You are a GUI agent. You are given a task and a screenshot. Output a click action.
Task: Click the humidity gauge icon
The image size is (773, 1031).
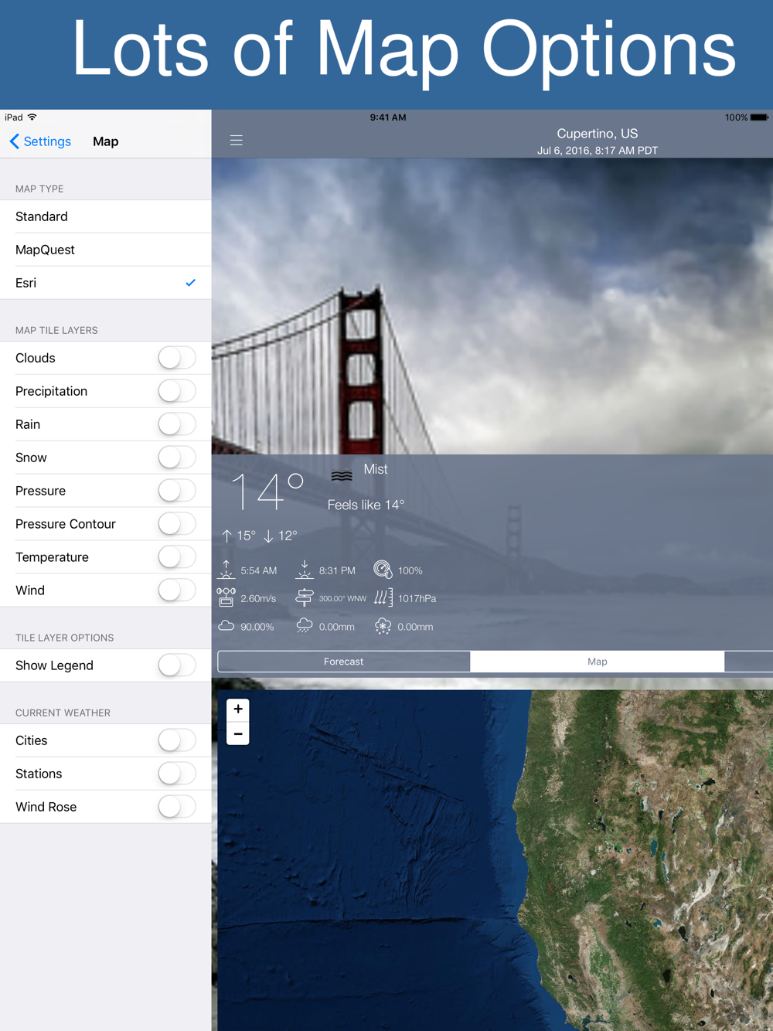pos(383,570)
